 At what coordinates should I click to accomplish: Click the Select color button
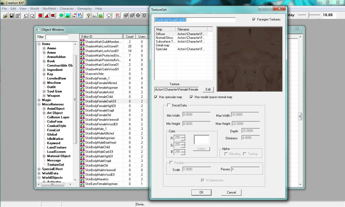201,149
